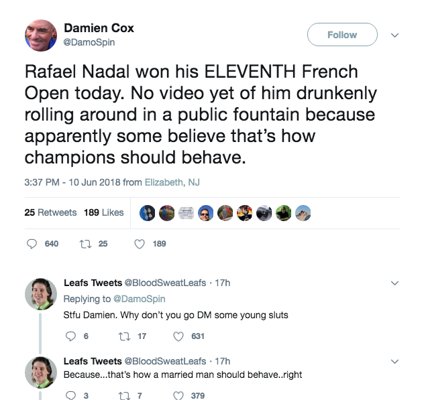Open the Elizabeth, NJ location link
The image size is (426, 400).
[172, 182]
